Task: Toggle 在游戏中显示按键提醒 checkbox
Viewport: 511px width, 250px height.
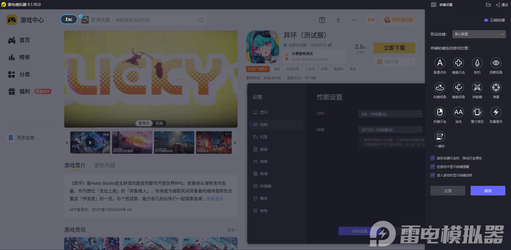Action: 433,167
